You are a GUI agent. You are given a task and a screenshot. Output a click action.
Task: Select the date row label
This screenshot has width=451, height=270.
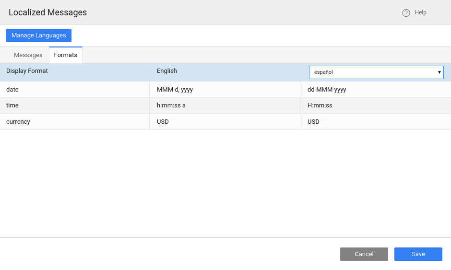click(12, 90)
